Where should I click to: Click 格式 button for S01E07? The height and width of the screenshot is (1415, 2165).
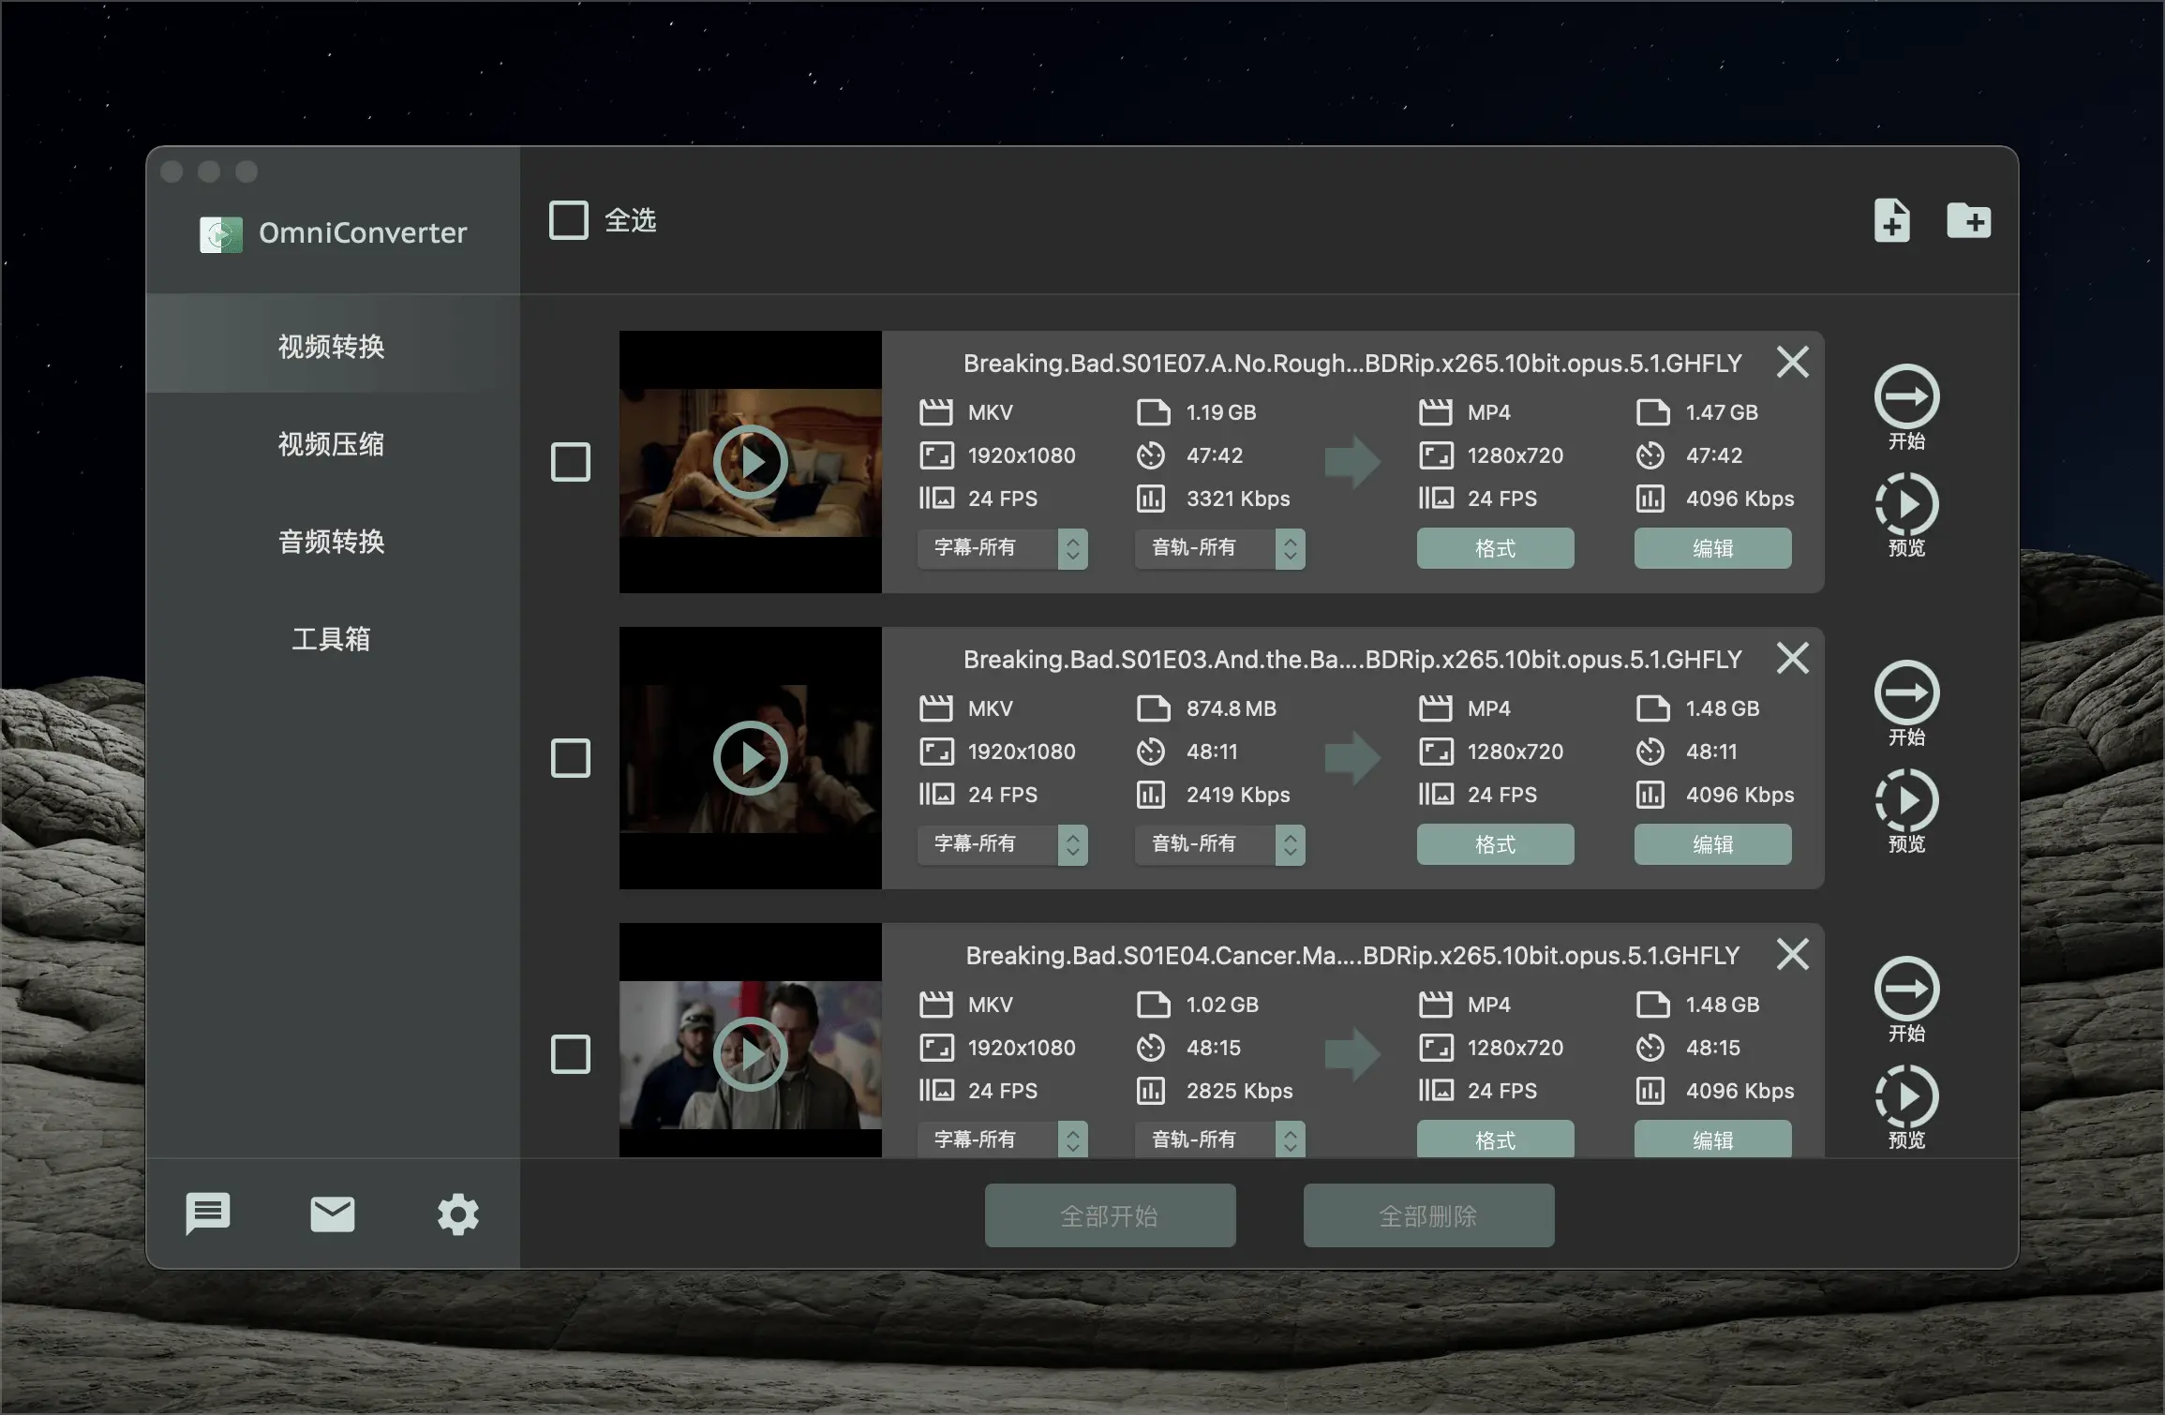point(1495,548)
